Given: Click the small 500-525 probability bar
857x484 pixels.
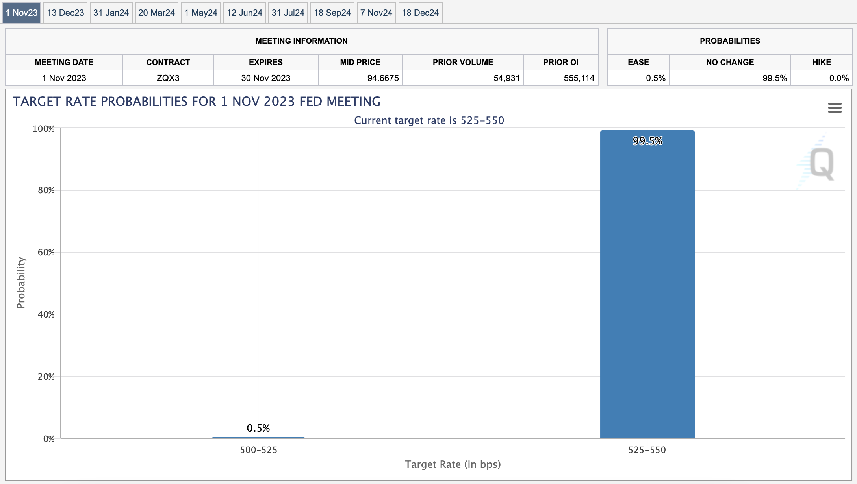Looking at the screenshot, I should (258, 437).
